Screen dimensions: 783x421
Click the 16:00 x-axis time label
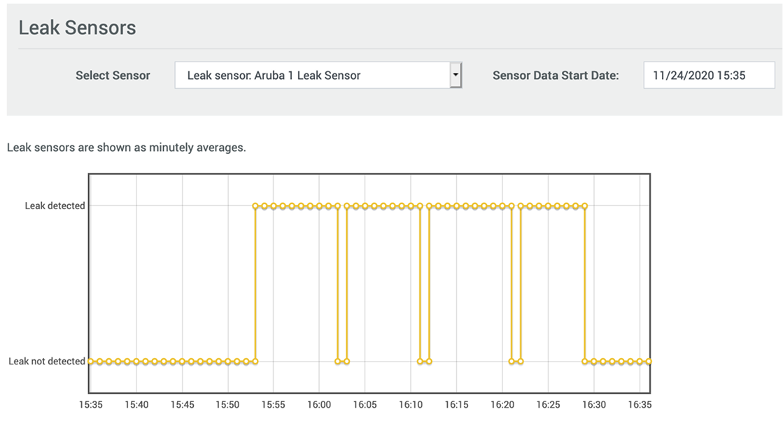(319, 405)
